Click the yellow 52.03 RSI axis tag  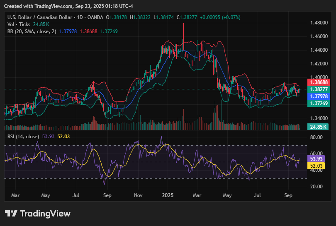coord(316,166)
